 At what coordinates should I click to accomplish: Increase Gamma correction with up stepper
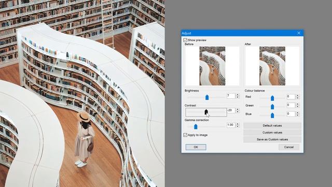point(238,124)
